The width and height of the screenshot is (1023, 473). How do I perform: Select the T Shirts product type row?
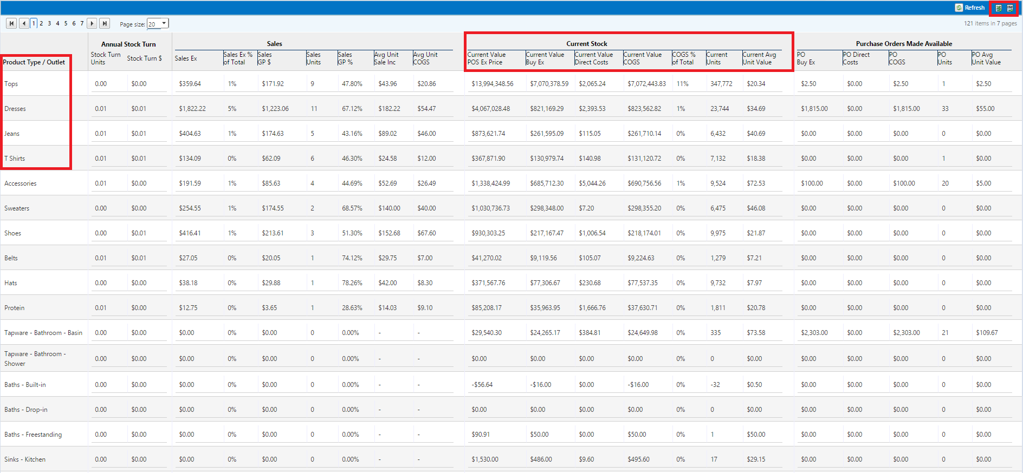[511, 158]
